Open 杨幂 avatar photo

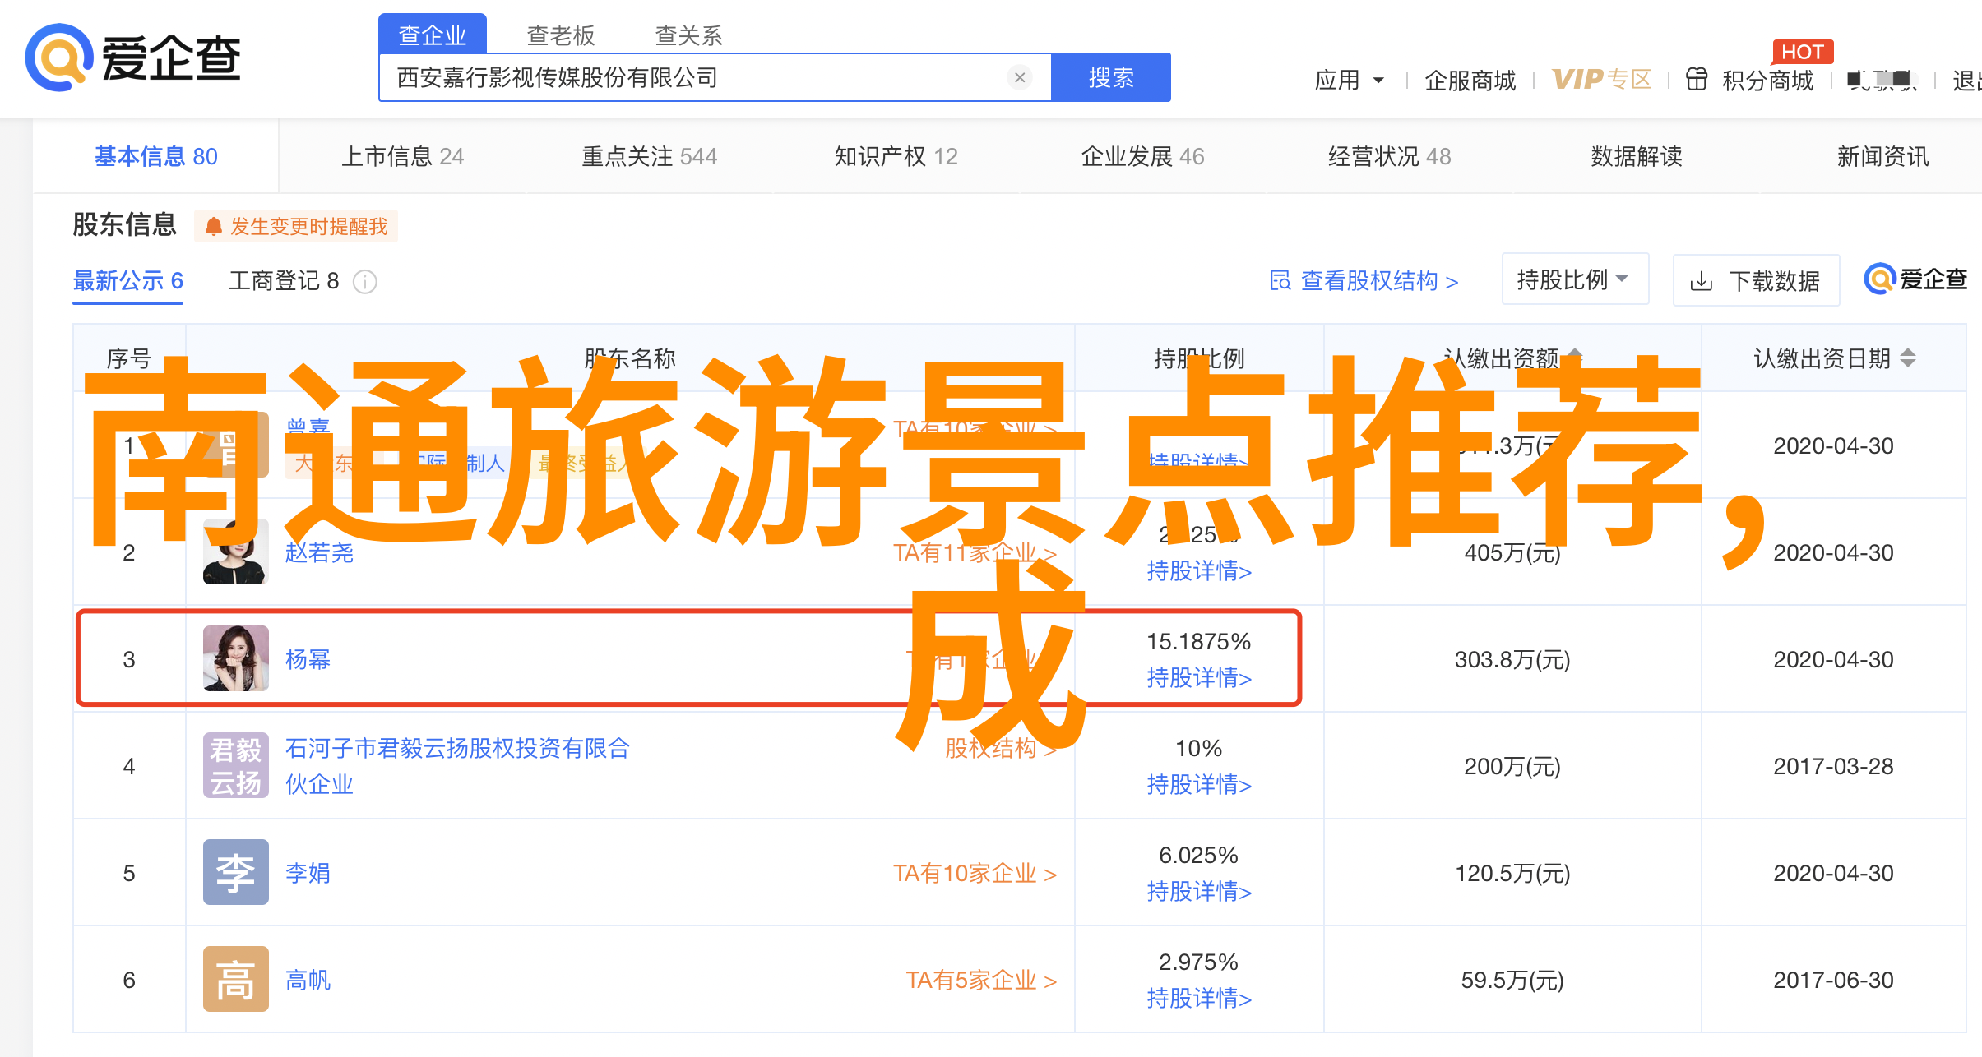236,658
